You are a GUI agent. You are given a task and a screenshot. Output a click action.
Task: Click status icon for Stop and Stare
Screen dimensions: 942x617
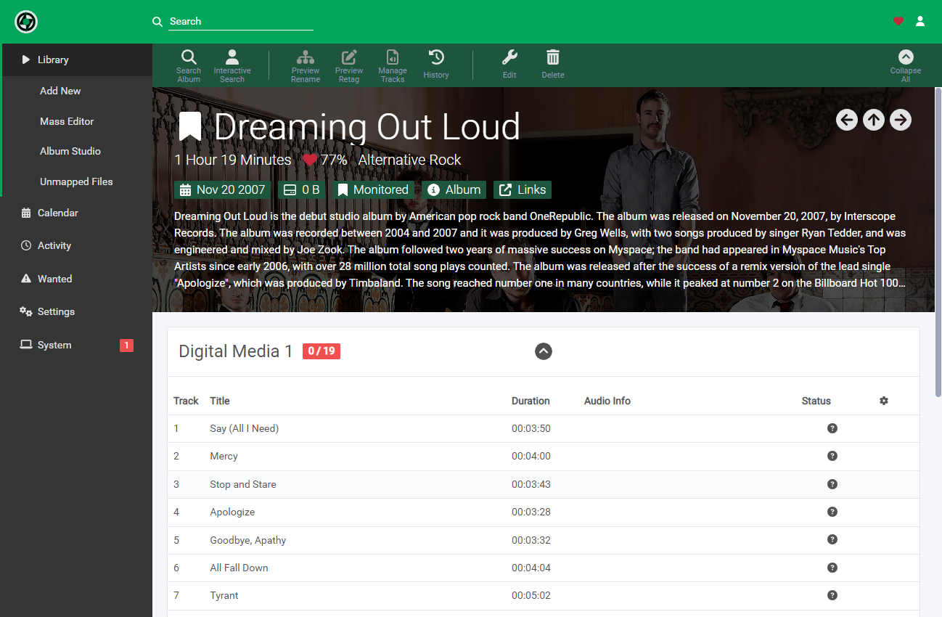(x=832, y=484)
